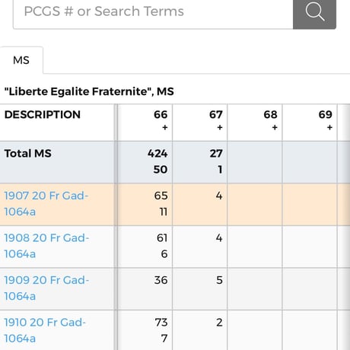Click the magnifying glass search icon
The height and width of the screenshot is (350, 350).
pyautogui.click(x=314, y=12)
